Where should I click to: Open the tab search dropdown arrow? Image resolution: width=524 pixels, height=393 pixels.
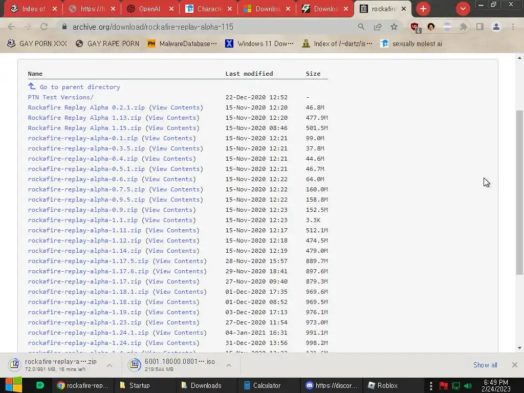point(463,9)
